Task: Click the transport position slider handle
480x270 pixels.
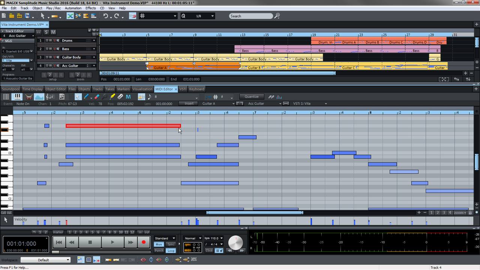Action: point(55,252)
